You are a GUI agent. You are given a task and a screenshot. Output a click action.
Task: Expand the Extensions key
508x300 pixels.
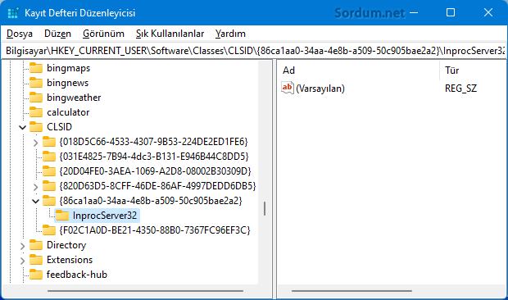(x=22, y=261)
